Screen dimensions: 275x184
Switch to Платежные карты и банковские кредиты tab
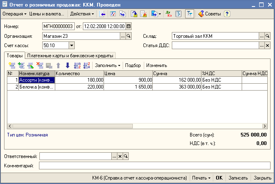(x=71, y=56)
